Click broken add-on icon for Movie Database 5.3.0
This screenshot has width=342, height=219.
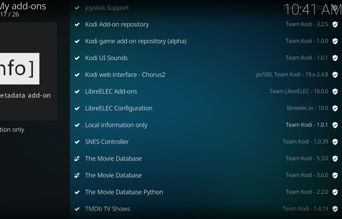77,159
